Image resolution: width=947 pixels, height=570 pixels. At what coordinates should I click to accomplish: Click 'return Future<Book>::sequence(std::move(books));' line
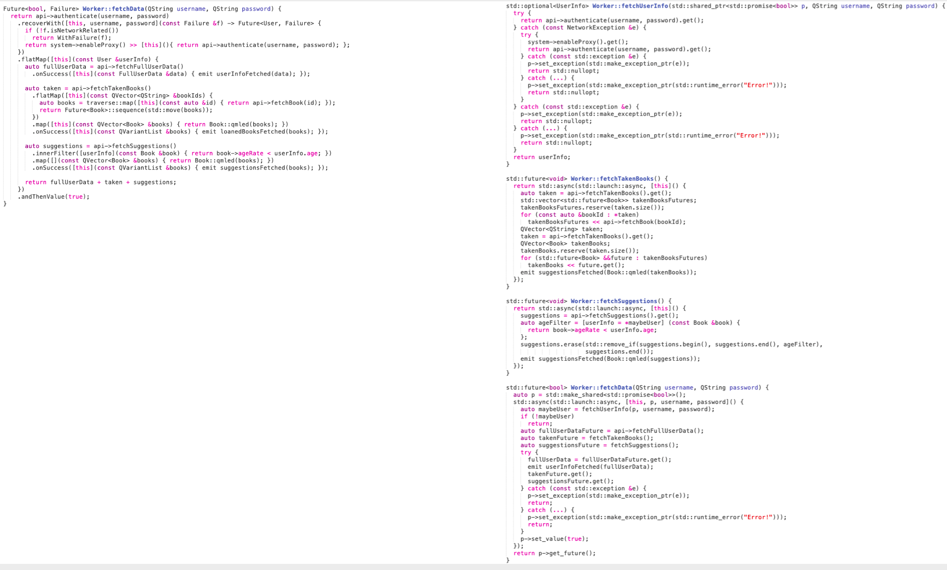click(x=126, y=110)
